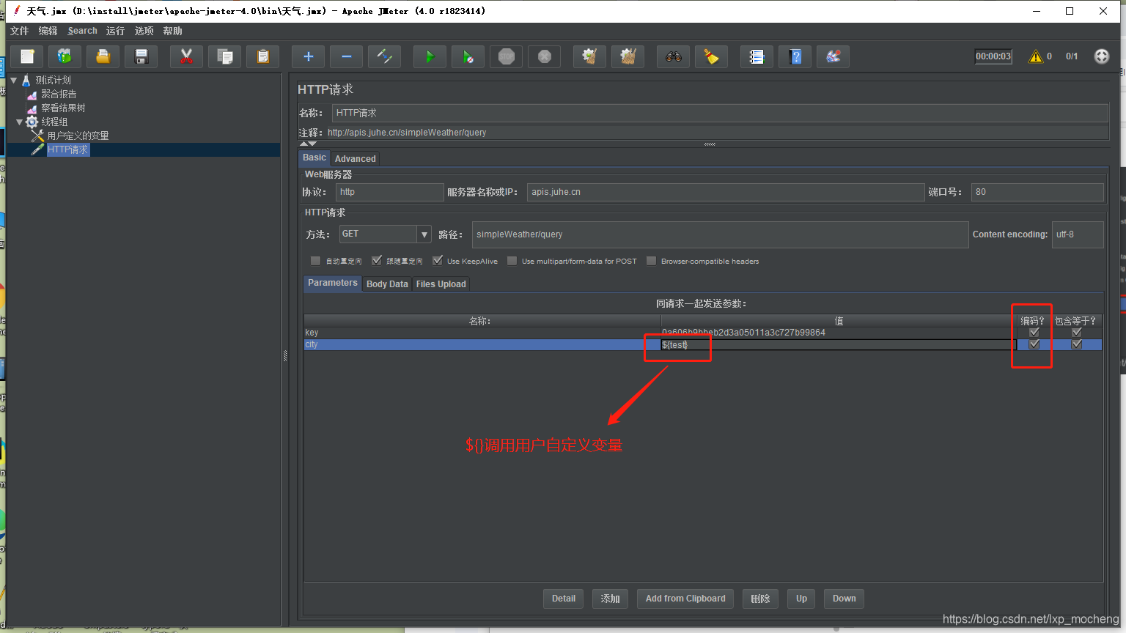Viewport: 1126px width, 633px height.
Task: Open the Function Helper dialog icon
Action: (757, 56)
